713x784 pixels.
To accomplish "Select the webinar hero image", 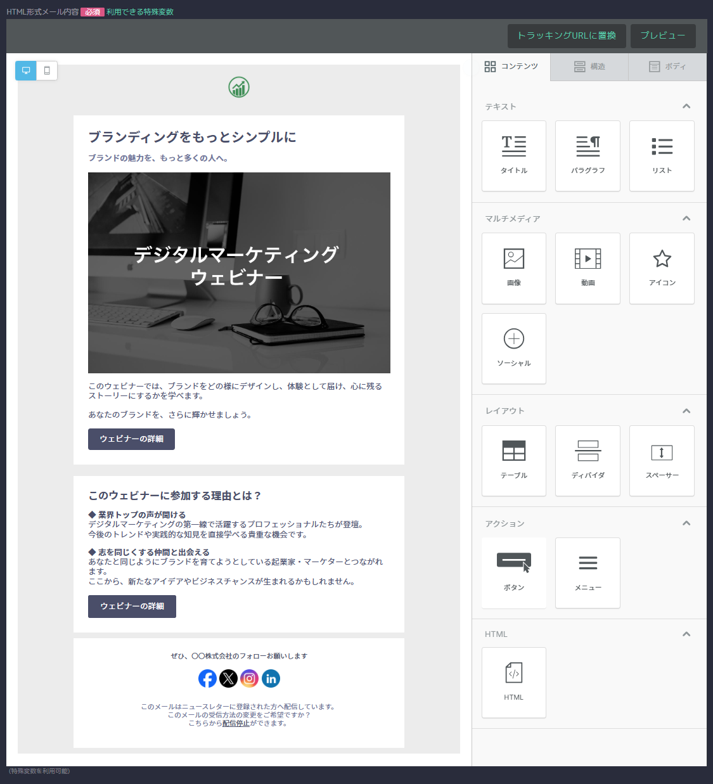I will pos(239,273).
